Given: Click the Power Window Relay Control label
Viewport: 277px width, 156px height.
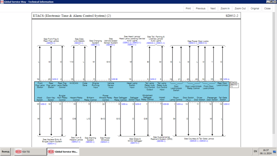Looking at the screenshot, I should tap(106, 98).
